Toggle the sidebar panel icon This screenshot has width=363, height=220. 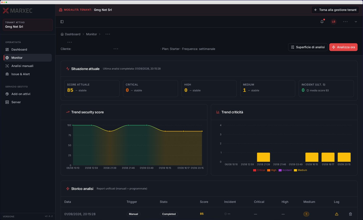click(62, 22)
